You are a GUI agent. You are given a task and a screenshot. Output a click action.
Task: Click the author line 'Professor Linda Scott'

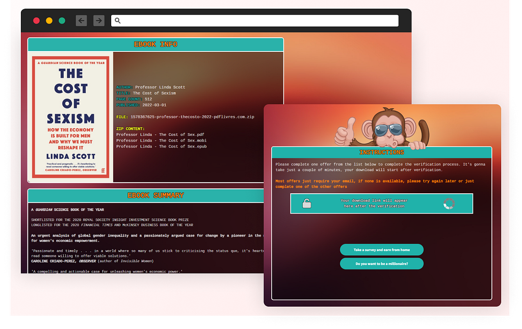[x=150, y=87]
